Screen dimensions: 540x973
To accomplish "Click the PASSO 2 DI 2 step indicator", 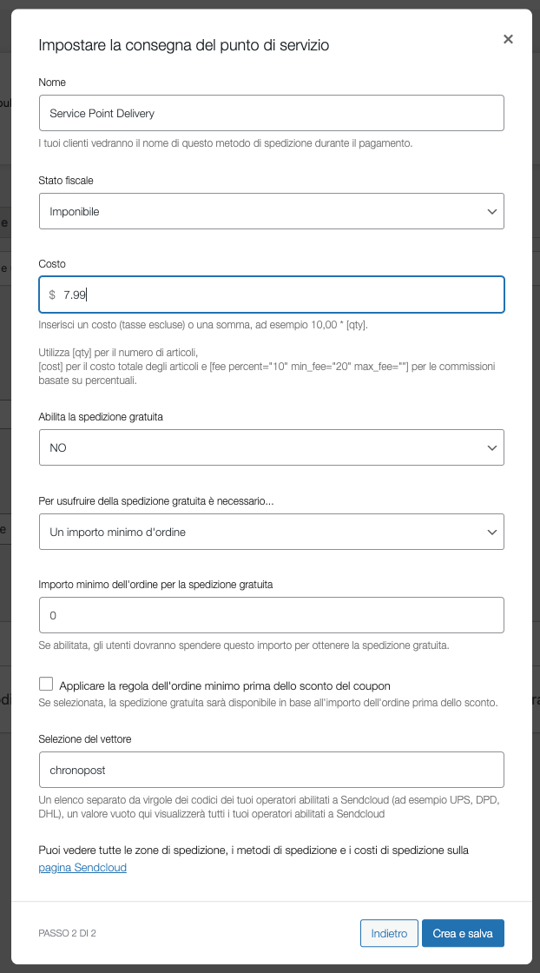I will pos(67,933).
